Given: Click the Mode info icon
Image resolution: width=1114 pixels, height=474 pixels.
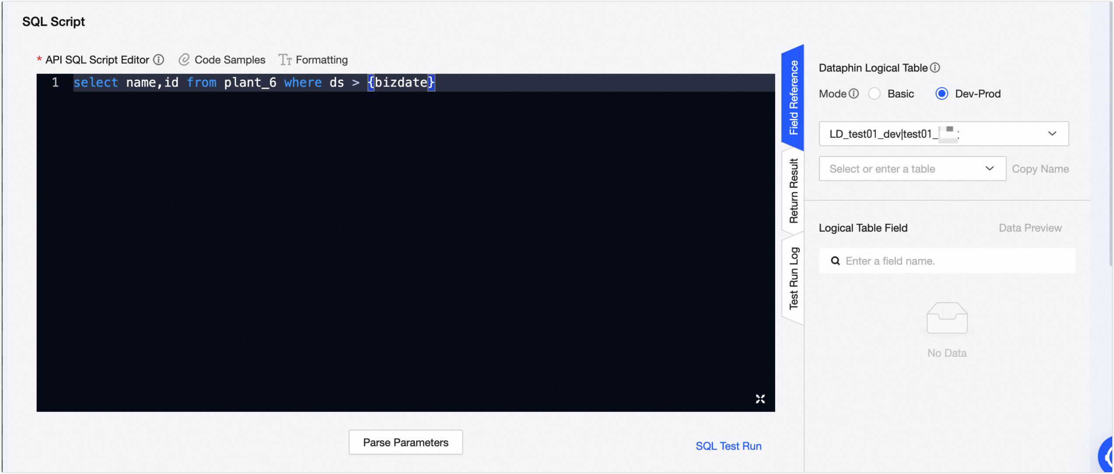Looking at the screenshot, I should click(854, 94).
